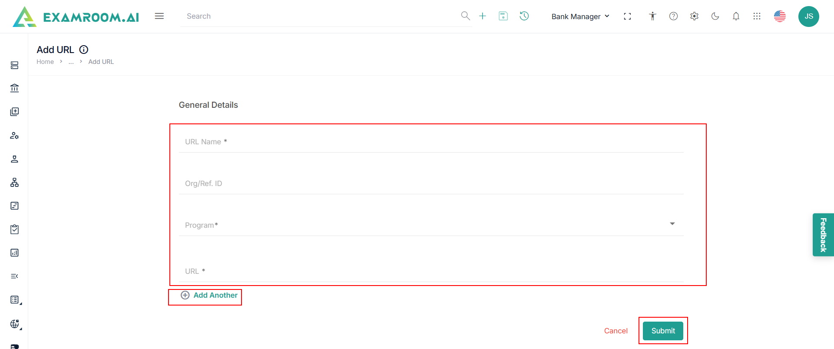The height and width of the screenshot is (349, 834).
Task: Focus the URL input field
Action: [x=431, y=271]
